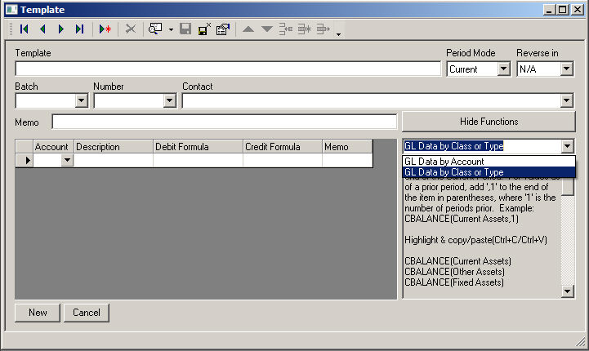Minimize the Template window
The image size is (589, 351).
coord(549,9)
